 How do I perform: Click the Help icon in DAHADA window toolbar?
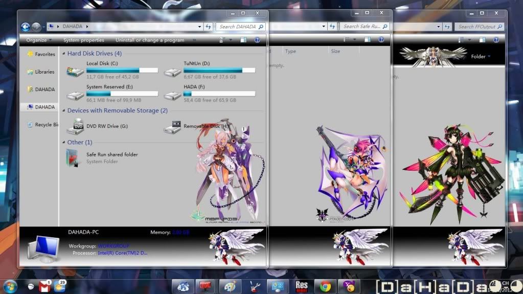click(257, 40)
